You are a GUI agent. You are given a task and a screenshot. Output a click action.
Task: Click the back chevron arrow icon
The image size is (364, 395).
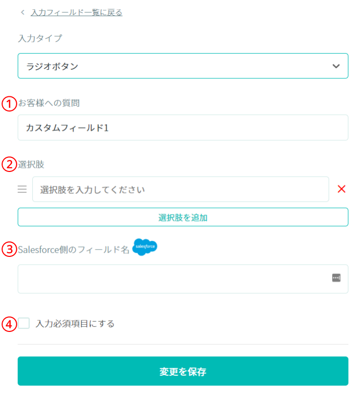coord(23,12)
